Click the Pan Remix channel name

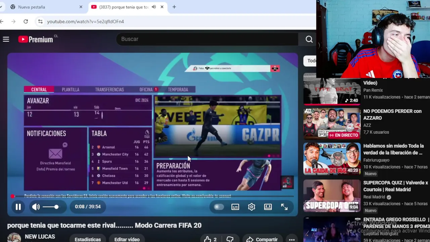coord(373,90)
